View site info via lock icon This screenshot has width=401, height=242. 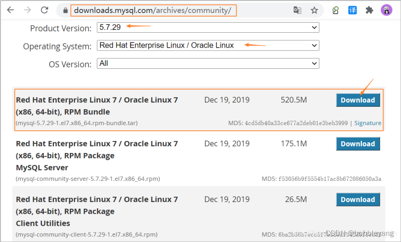coord(65,11)
